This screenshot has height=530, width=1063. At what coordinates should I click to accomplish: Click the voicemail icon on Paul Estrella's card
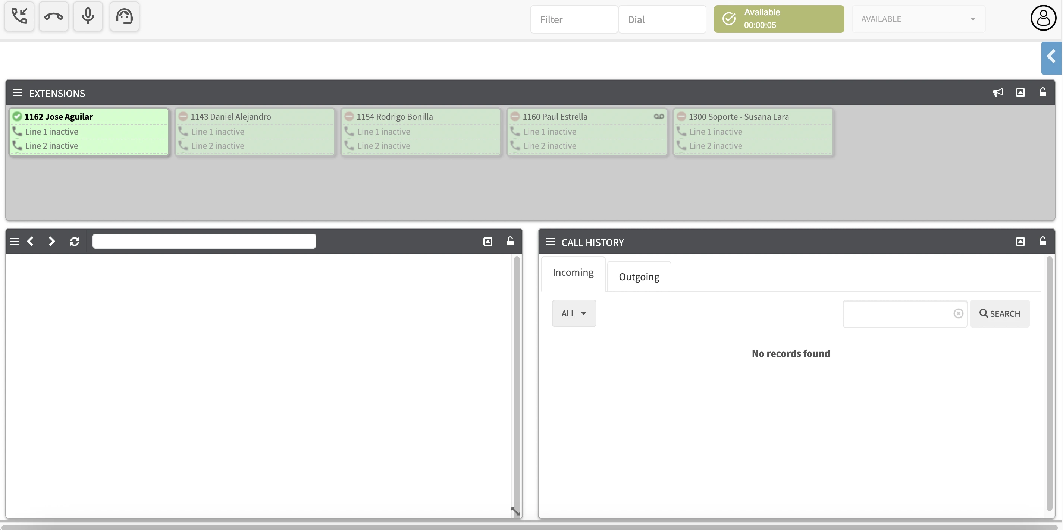pyautogui.click(x=658, y=116)
